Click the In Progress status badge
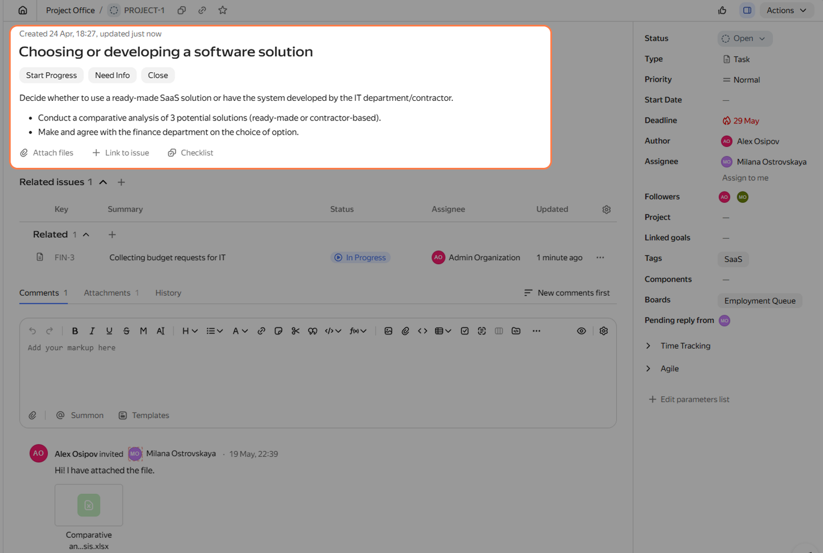This screenshot has height=553, width=823. click(x=360, y=257)
